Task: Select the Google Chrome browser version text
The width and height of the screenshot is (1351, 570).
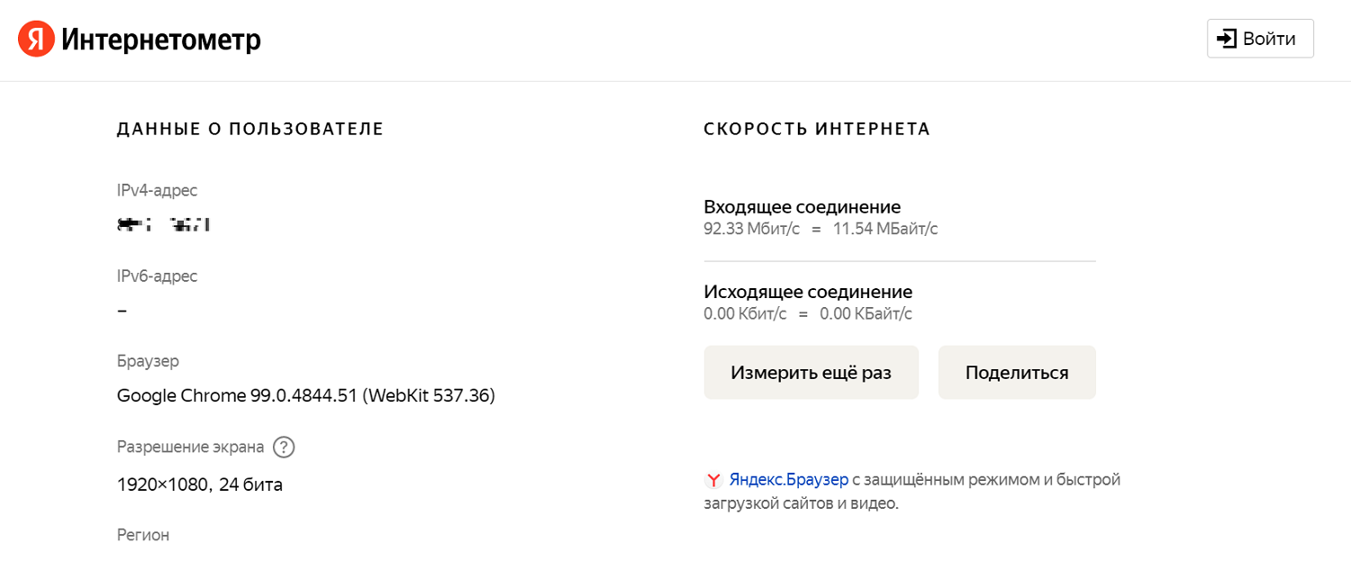Action: coord(304,394)
